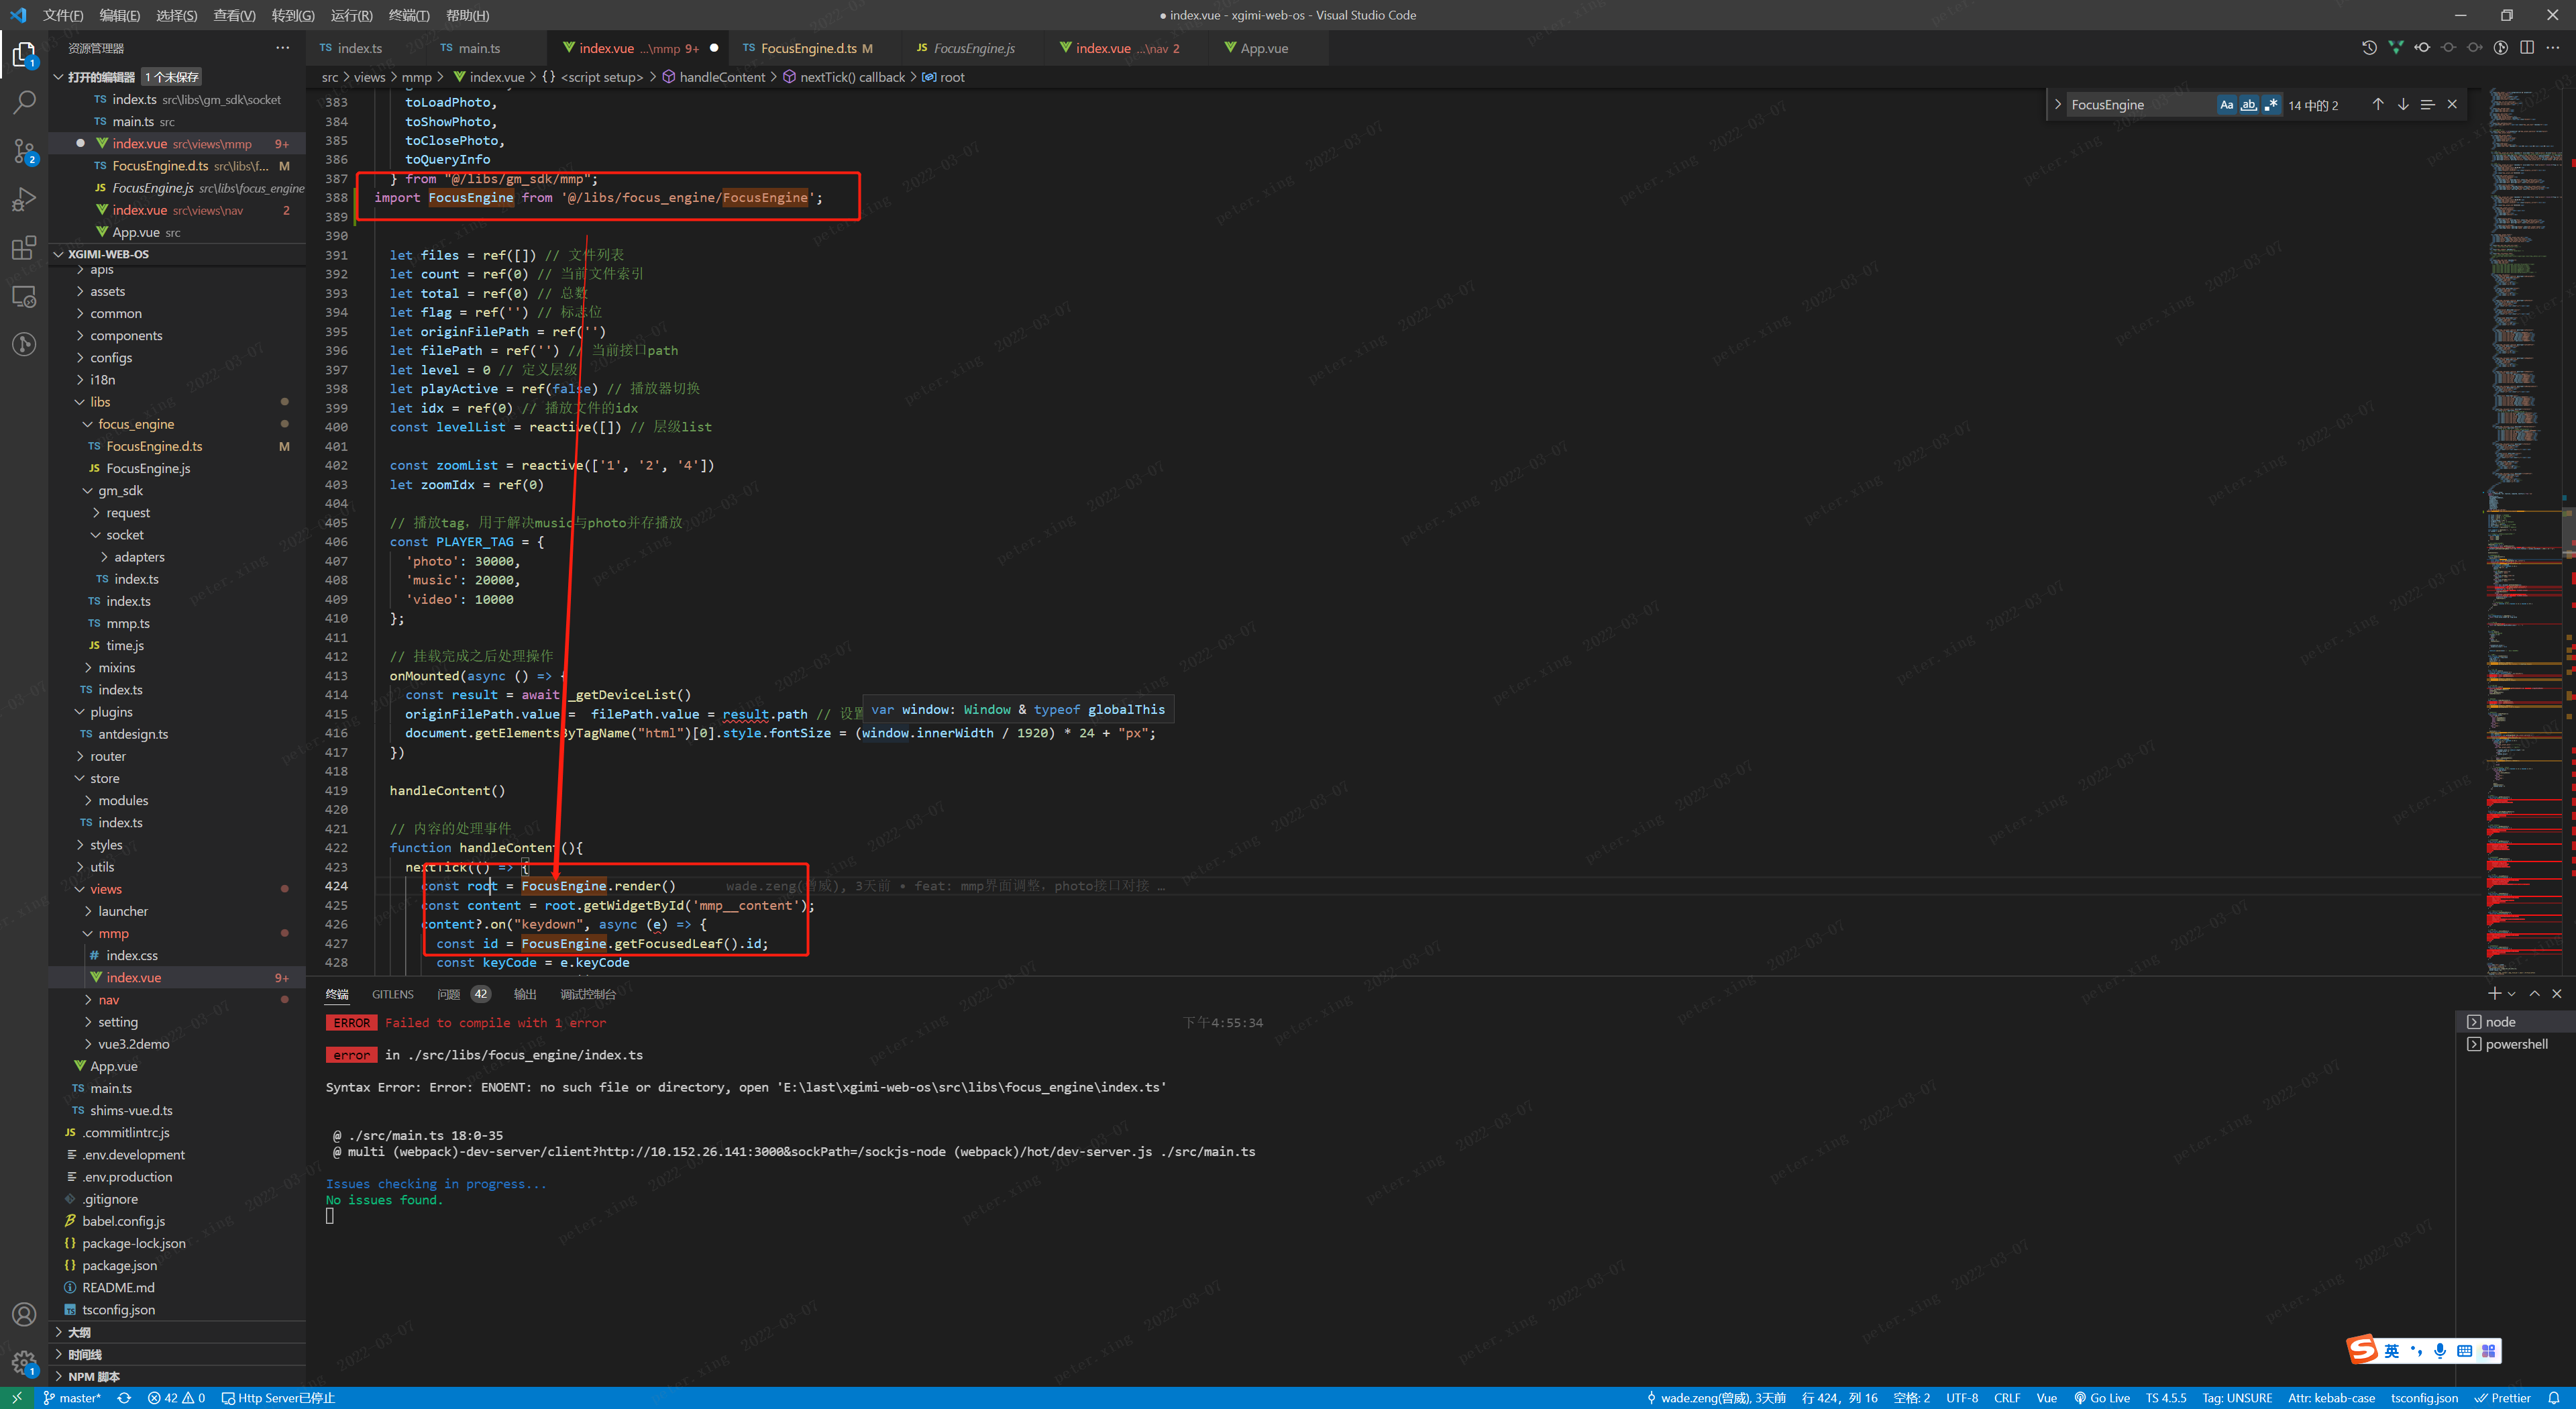2576x1409 pixels.
Task: Open the Search view in activity bar
Action: point(24,102)
